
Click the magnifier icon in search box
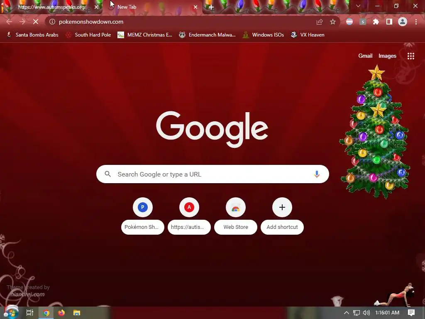point(107,174)
